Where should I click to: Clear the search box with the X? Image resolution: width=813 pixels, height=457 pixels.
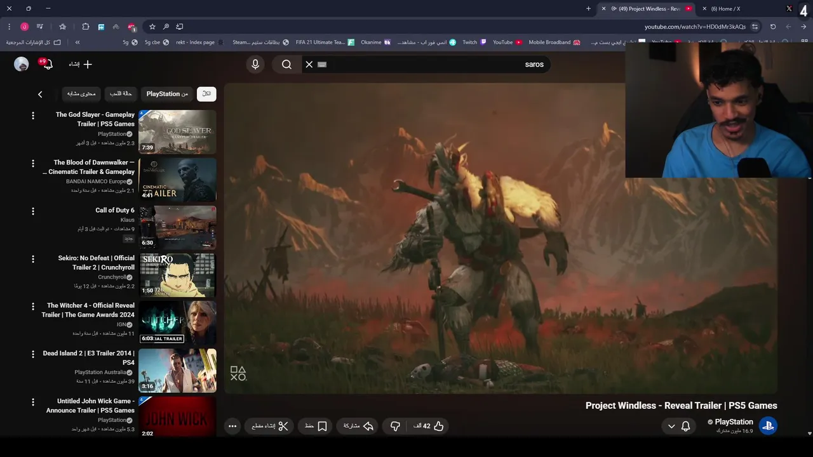[309, 64]
